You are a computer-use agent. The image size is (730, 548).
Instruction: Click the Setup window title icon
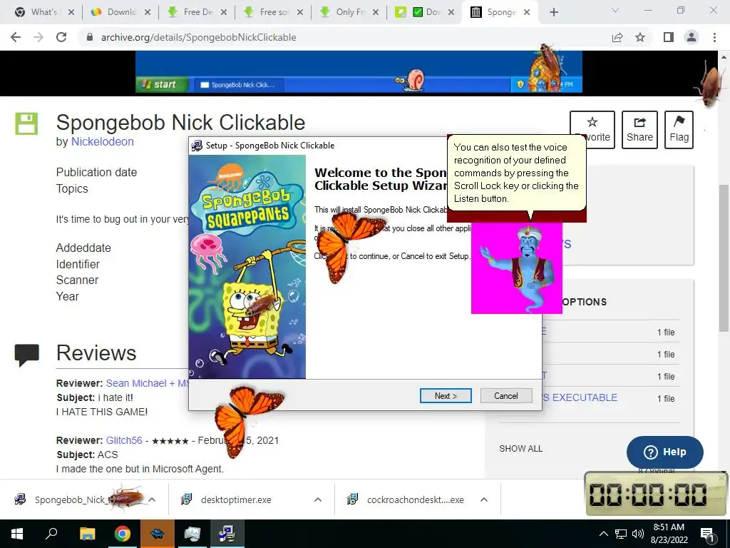click(x=197, y=146)
